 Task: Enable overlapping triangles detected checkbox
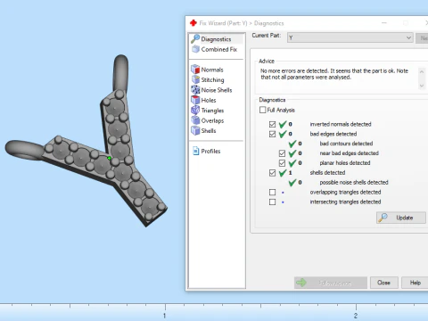coord(272,193)
